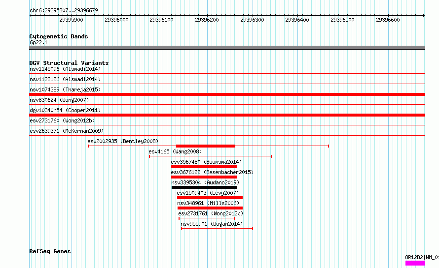Click the red bar under esv3567480

[204, 167]
